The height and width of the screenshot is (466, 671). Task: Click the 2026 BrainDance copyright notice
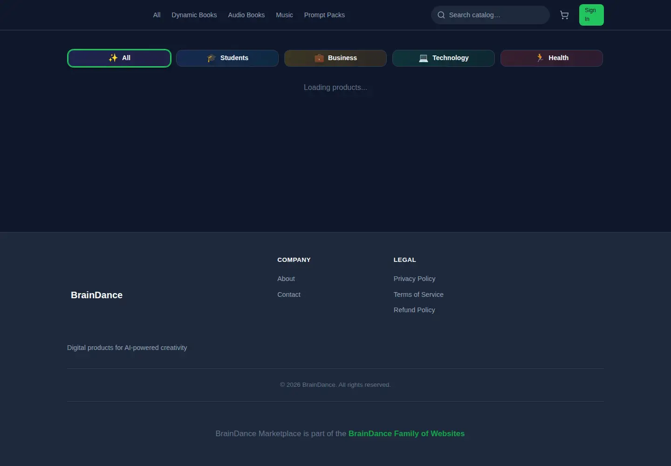(335, 384)
